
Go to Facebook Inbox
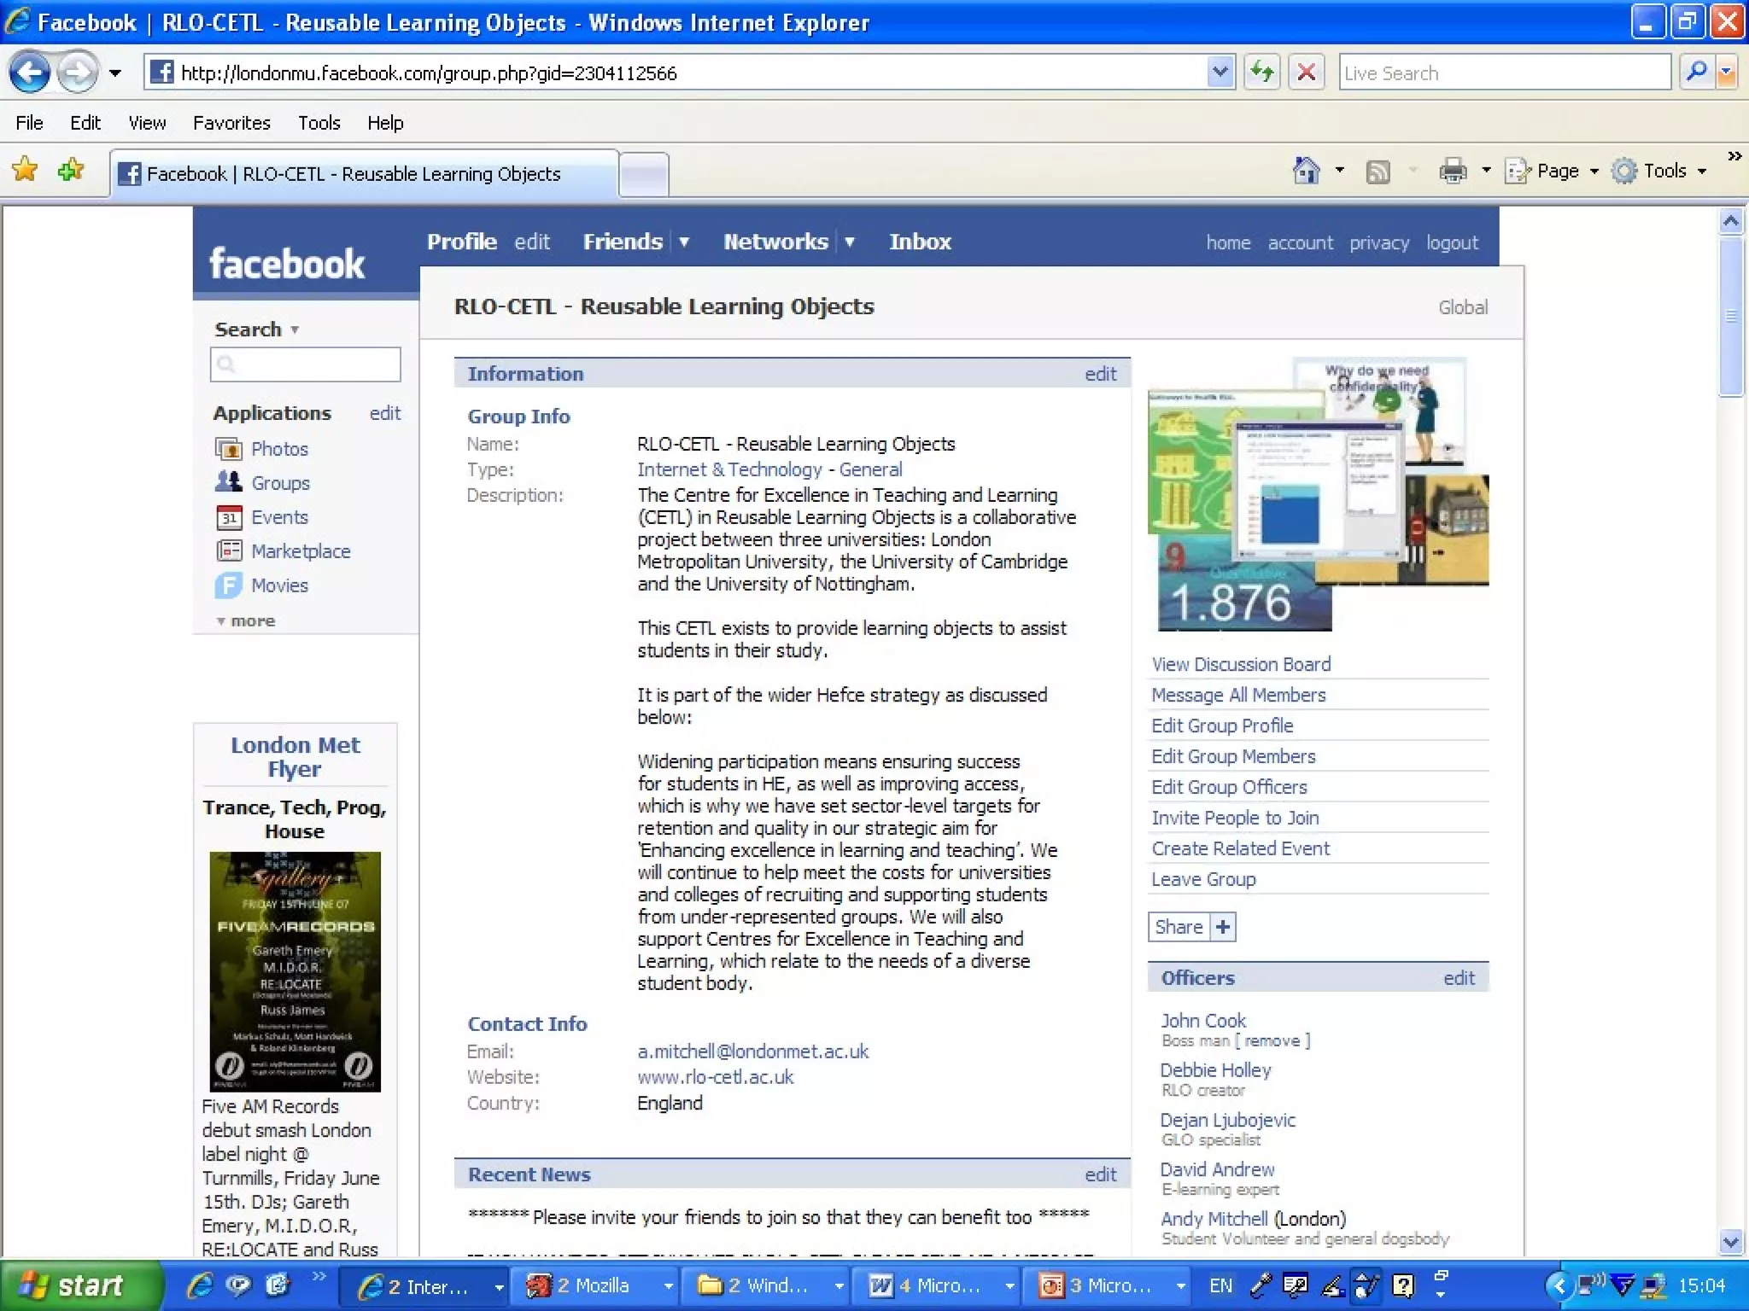[x=920, y=242]
